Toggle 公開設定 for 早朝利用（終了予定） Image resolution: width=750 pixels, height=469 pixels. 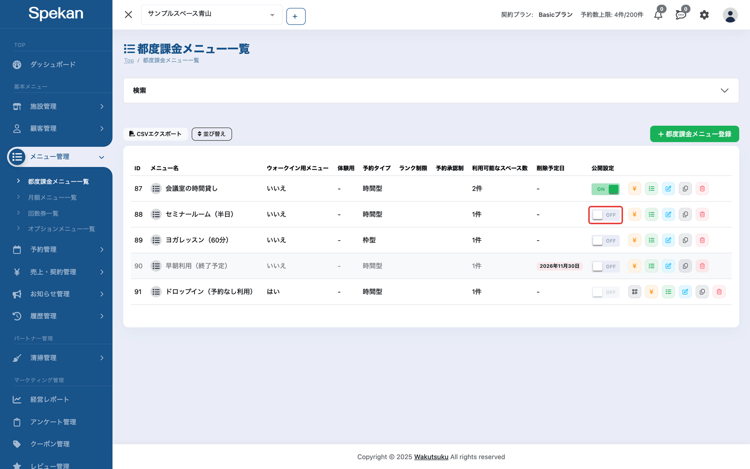[606, 266]
